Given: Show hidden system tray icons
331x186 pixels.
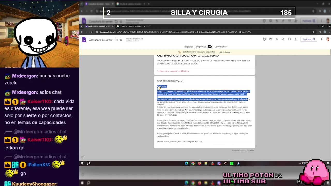Looking at the screenshot, I should (300, 163).
